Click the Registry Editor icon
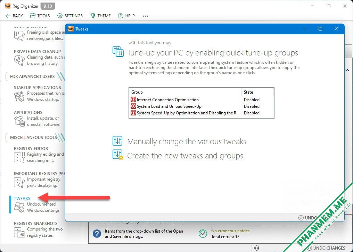 [x=19, y=157]
